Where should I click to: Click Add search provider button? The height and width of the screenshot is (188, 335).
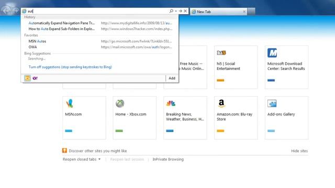point(172,78)
